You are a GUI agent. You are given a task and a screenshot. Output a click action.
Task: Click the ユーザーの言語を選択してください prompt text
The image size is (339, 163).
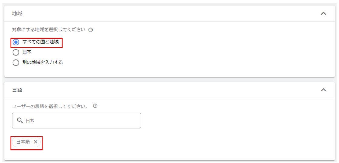[x=51, y=106]
